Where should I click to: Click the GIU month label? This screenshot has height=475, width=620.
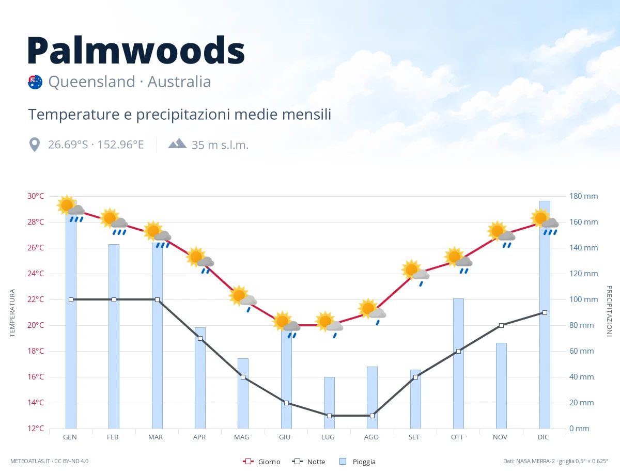(285, 437)
